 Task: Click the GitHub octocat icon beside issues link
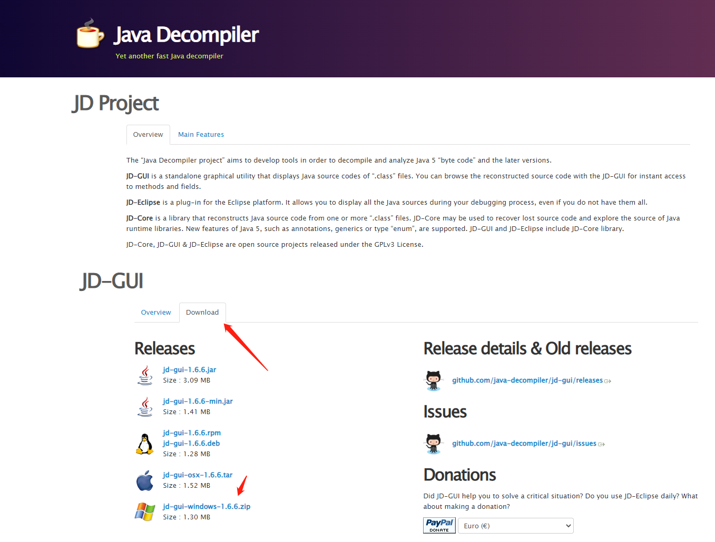(x=433, y=443)
